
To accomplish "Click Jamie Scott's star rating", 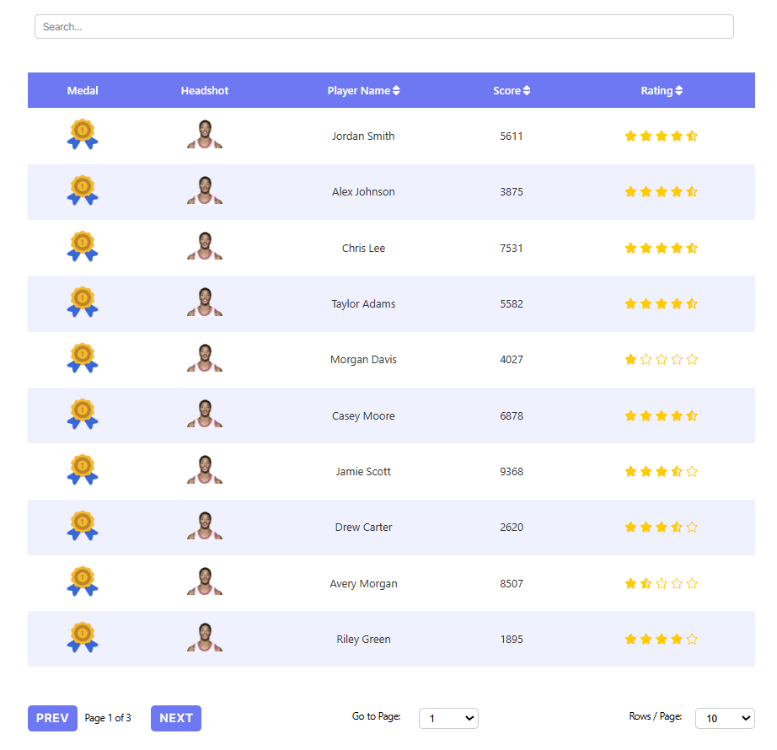I will coord(661,472).
